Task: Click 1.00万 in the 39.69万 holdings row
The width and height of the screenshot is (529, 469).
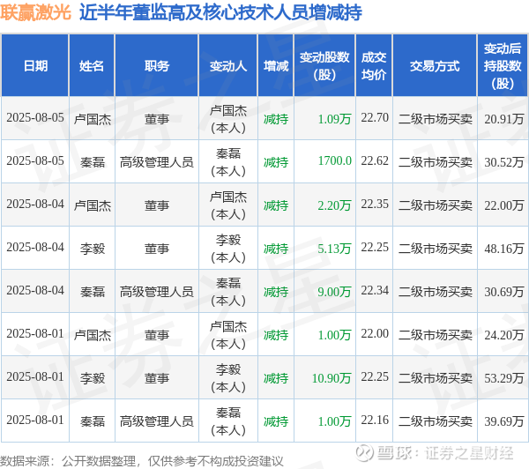Action: tap(334, 421)
